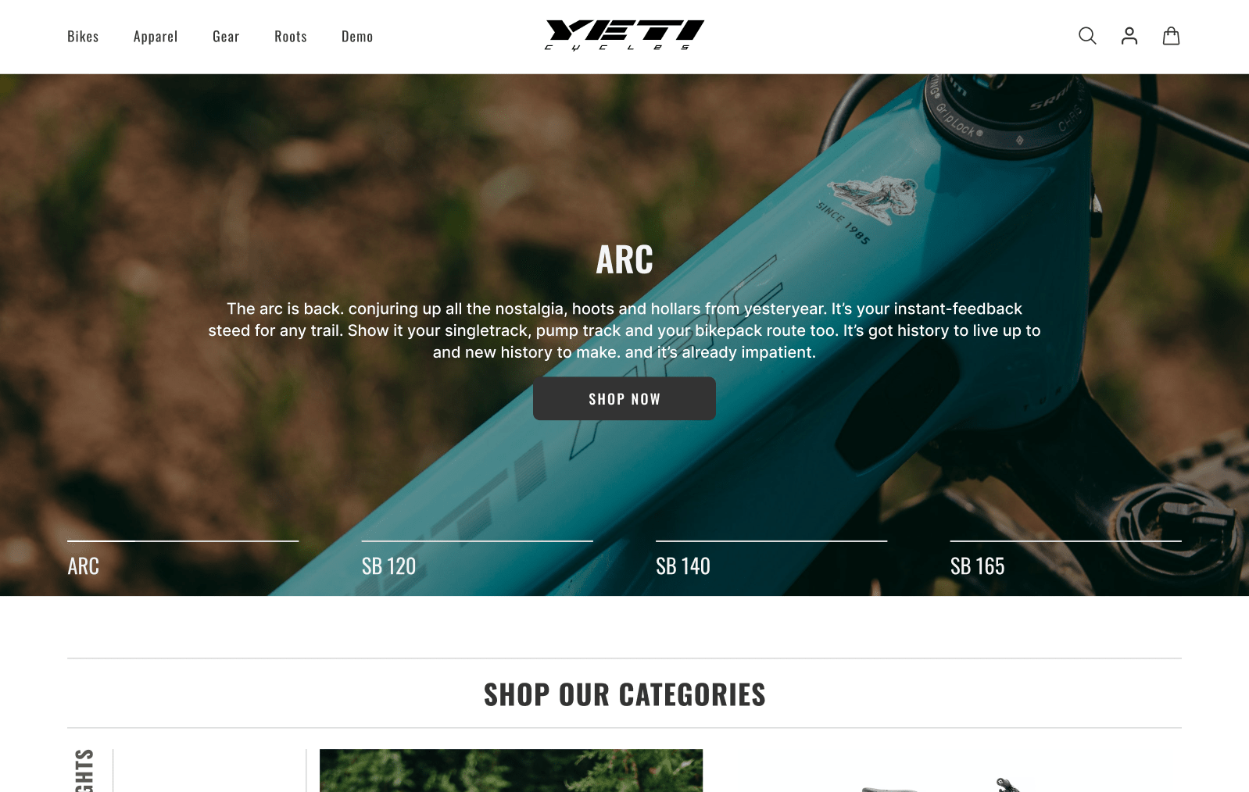Open the Bikes menu

click(x=83, y=37)
